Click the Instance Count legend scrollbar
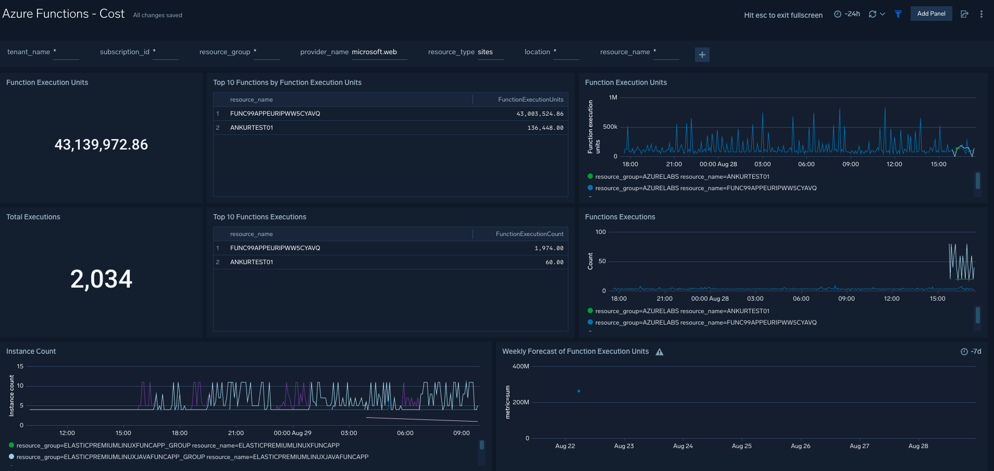The image size is (994, 471). pos(482,445)
